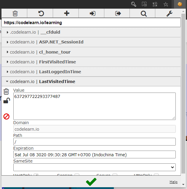Viewport: 187px width, 189px height.
Task: Open options with the wrench icon
Action: pos(169,13)
